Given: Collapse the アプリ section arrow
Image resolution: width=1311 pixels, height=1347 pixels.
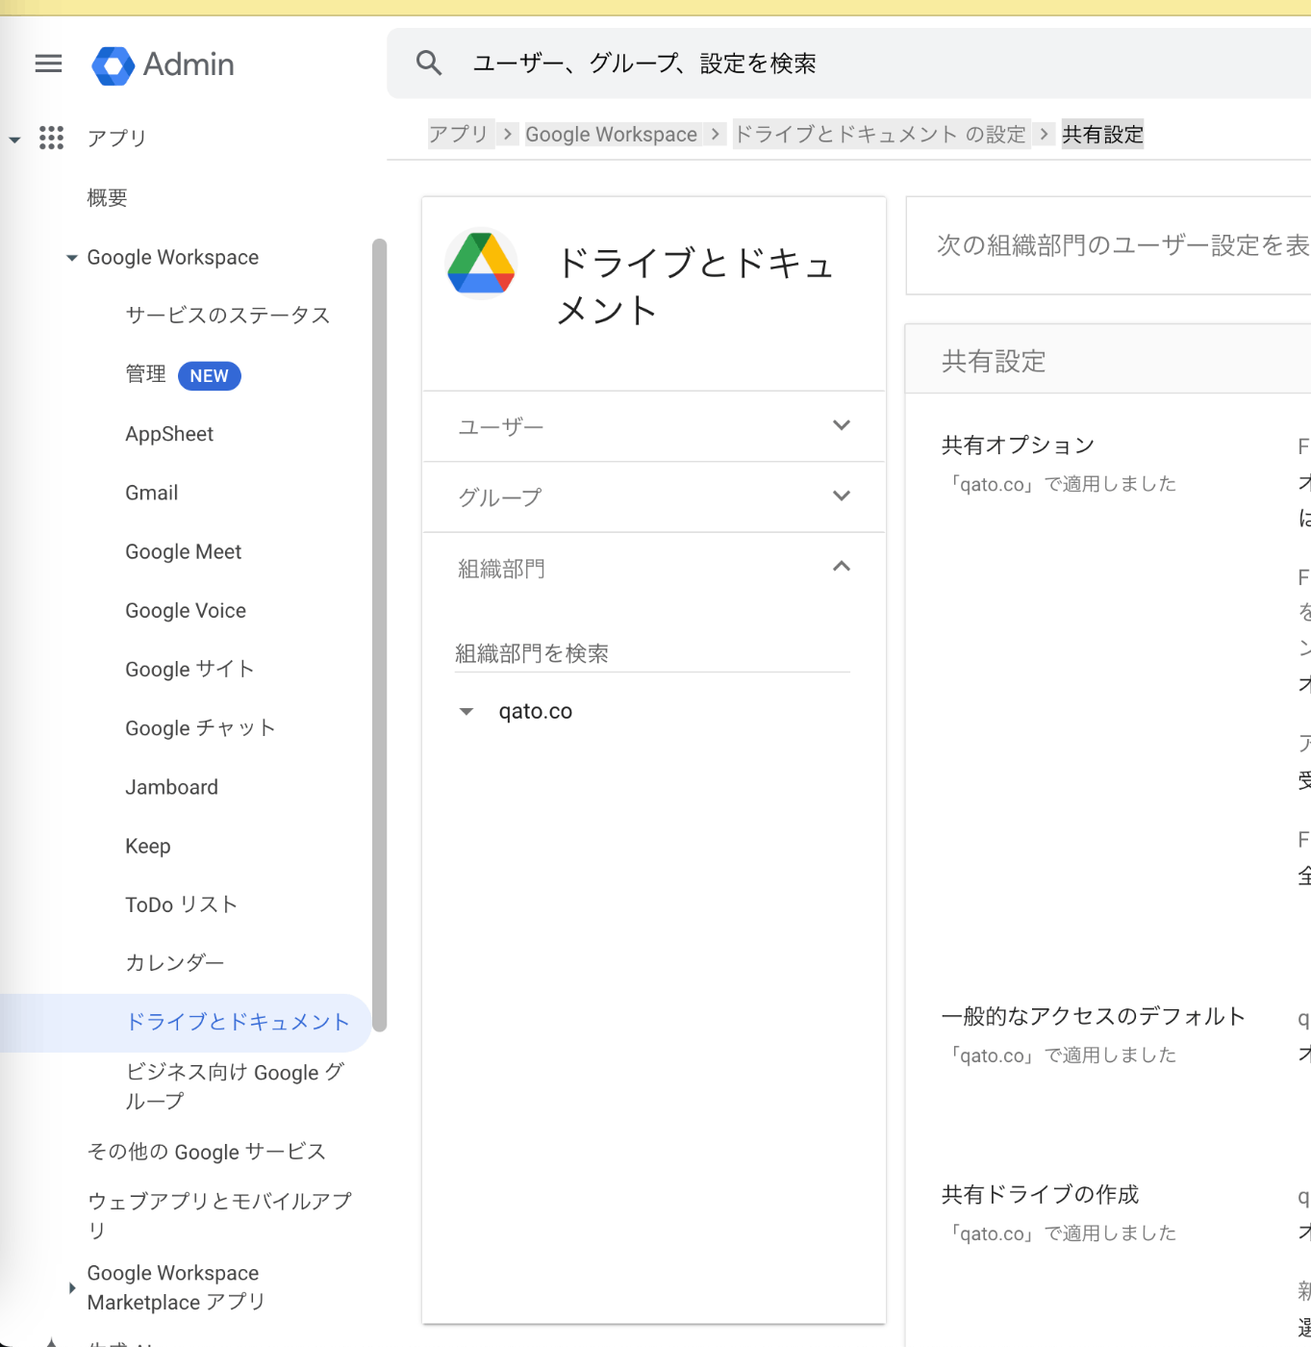Looking at the screenshot, I should [x=14, y=140].
